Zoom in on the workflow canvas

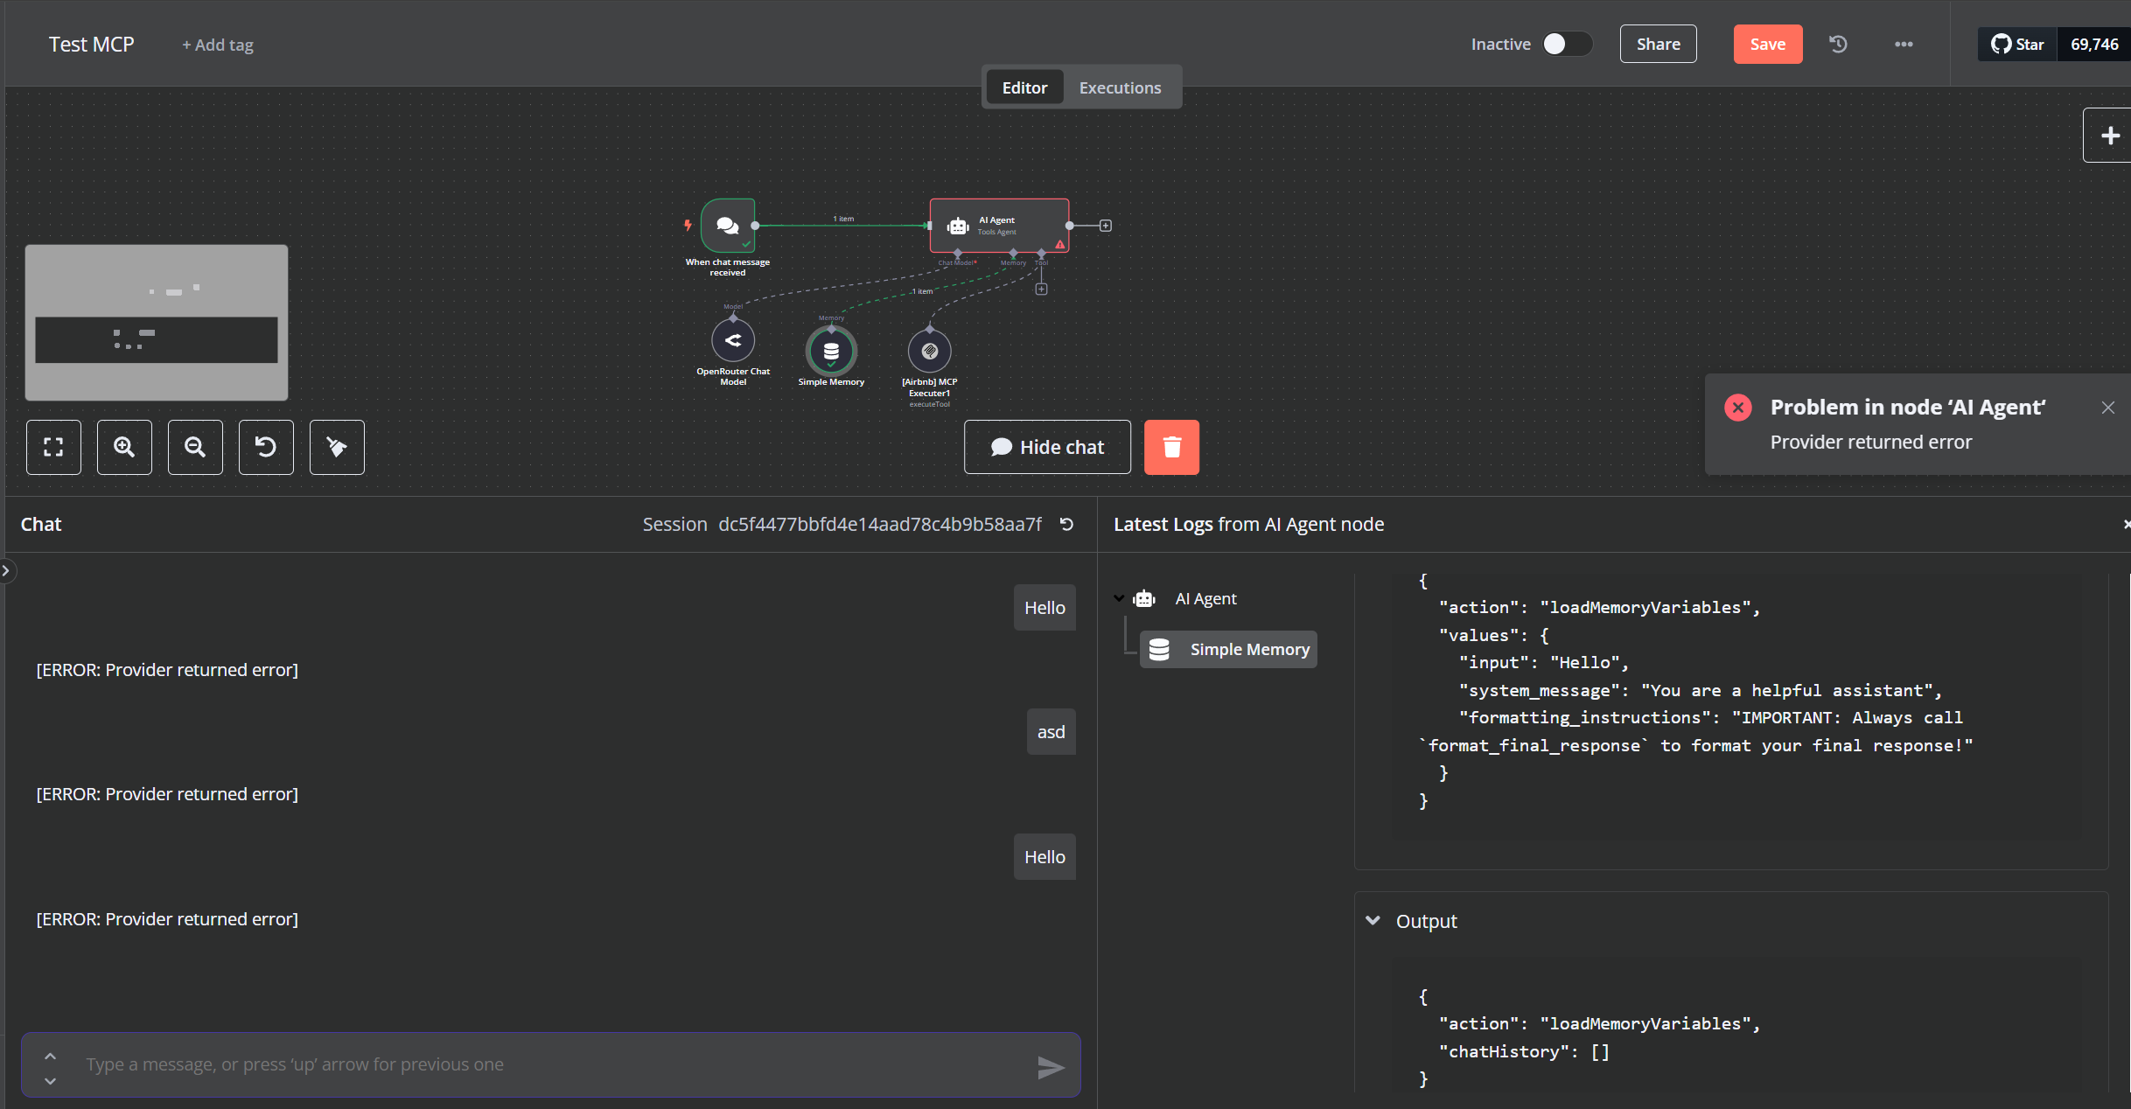click(x=124, y=447)
